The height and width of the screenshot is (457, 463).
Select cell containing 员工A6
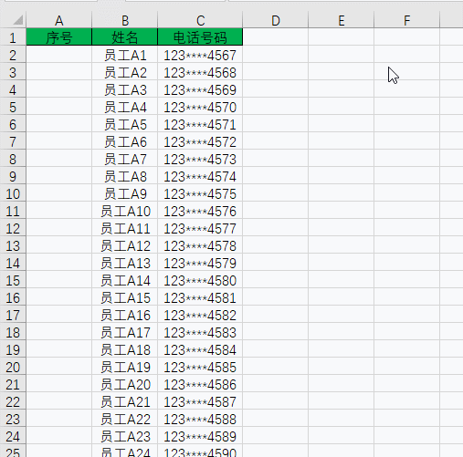[124, 141]
